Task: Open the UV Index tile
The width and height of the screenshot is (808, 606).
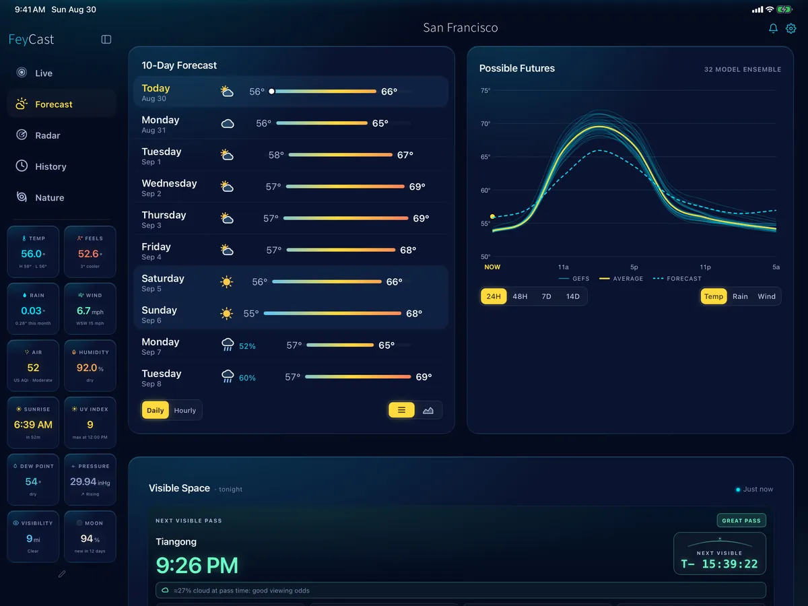Action: click(90, 423)
